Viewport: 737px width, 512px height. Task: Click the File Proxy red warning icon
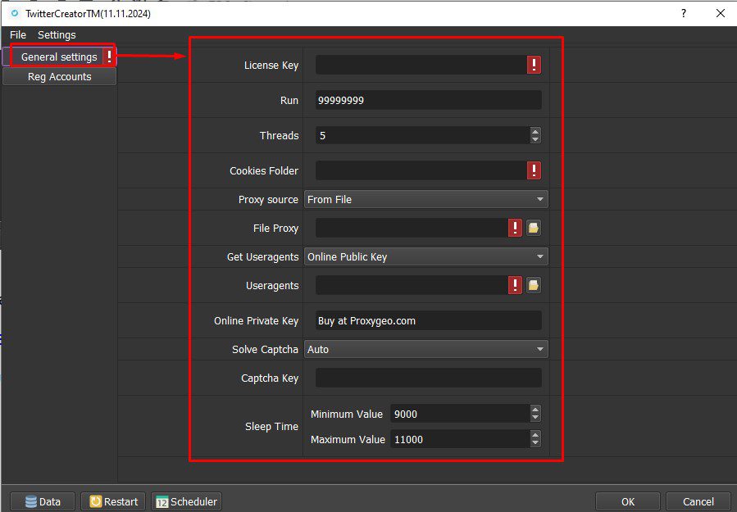tap(516, 228)
